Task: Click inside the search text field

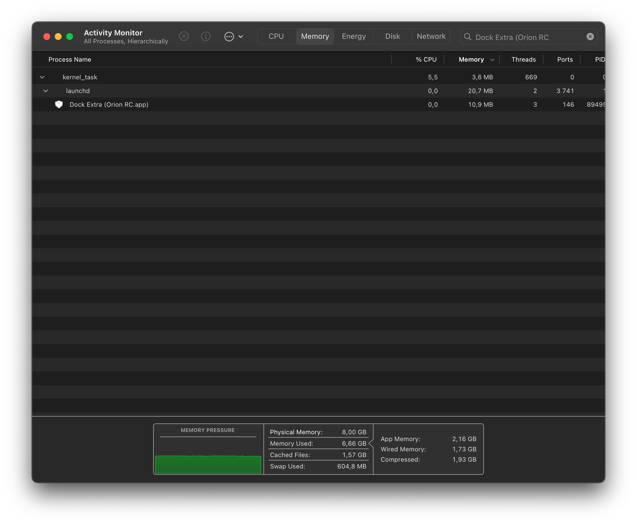Action: 526,37
